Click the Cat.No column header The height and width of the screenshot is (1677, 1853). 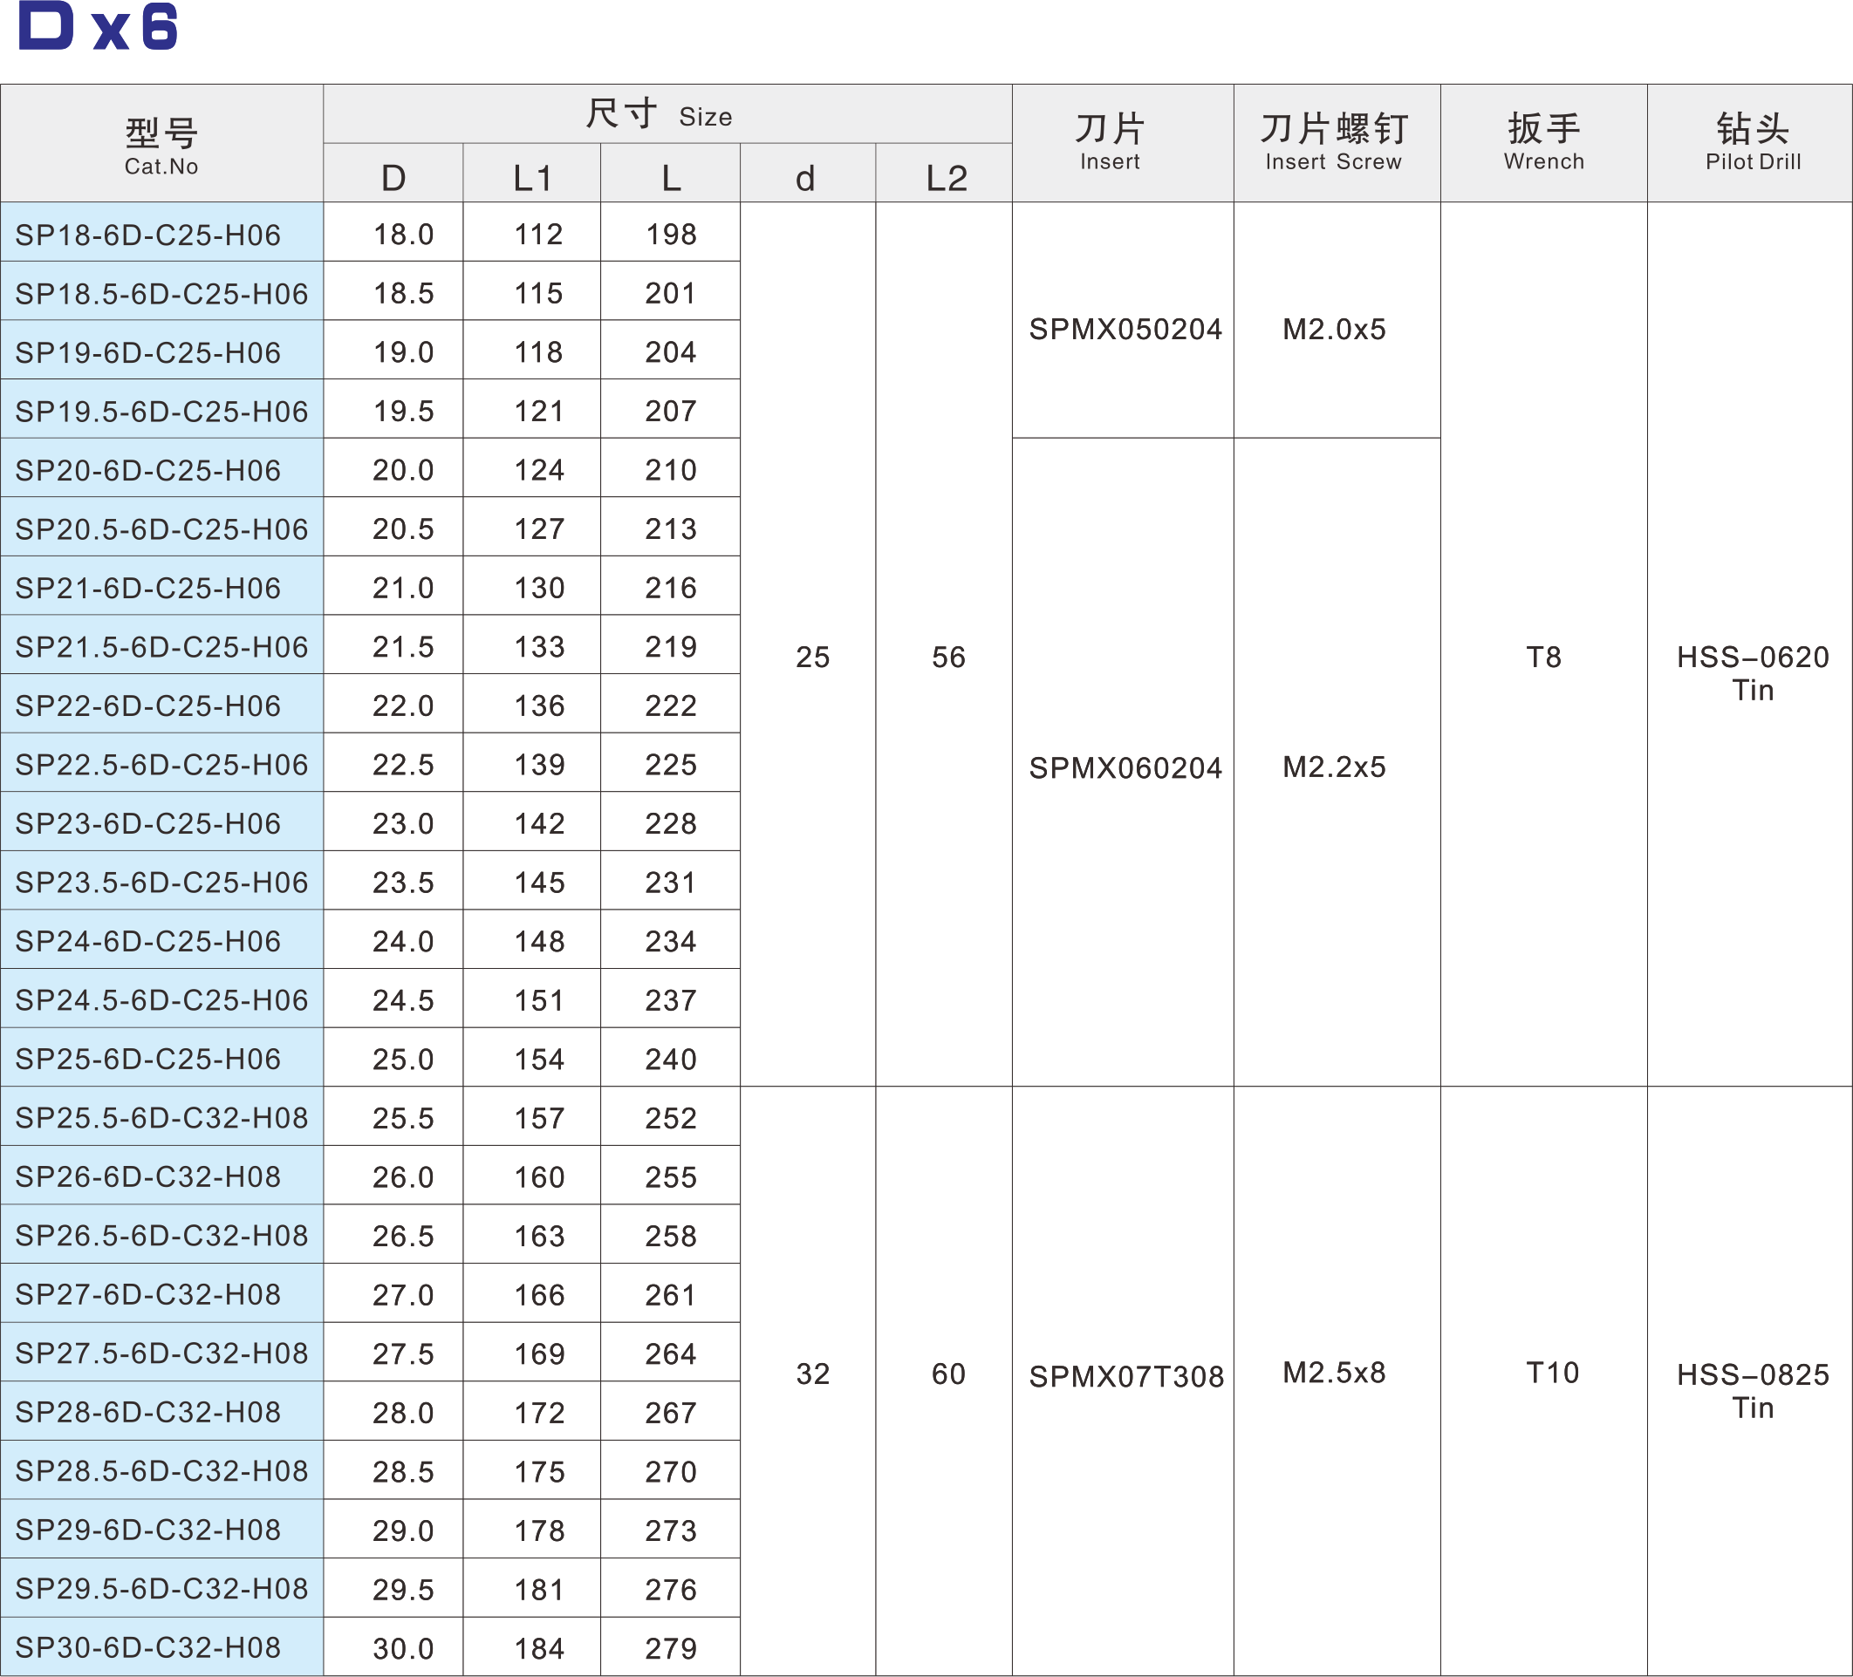click(161, 144)
